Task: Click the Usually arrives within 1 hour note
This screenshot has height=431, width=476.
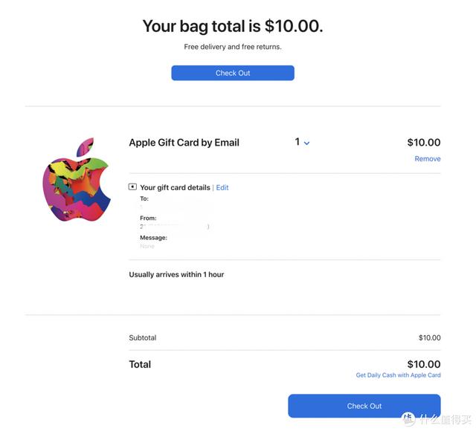Action: (x=176, y=275)
